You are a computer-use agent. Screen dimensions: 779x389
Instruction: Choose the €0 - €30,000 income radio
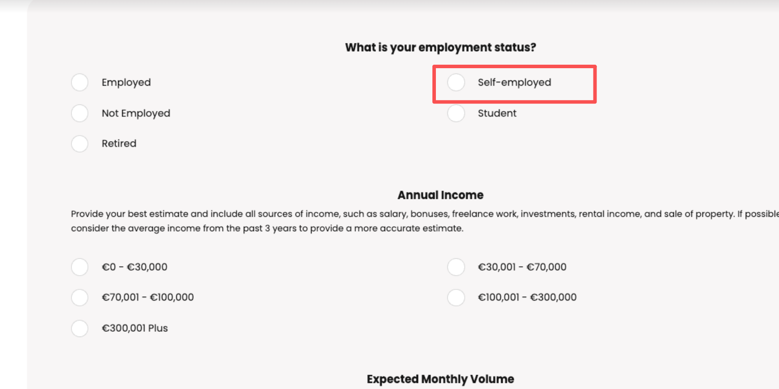tap(80, 267)
